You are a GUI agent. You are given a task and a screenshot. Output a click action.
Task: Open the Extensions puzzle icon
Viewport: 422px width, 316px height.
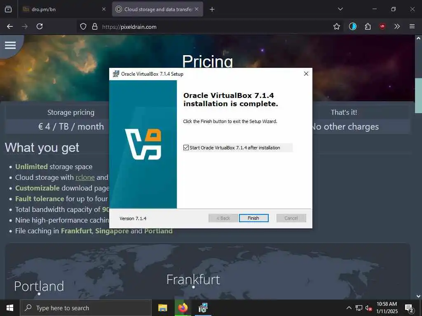click(368, 26)
